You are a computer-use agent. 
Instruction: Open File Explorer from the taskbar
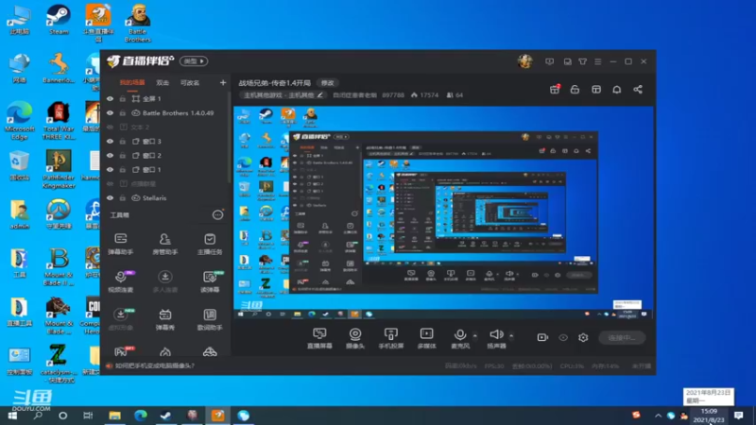(x=114, y=416)
